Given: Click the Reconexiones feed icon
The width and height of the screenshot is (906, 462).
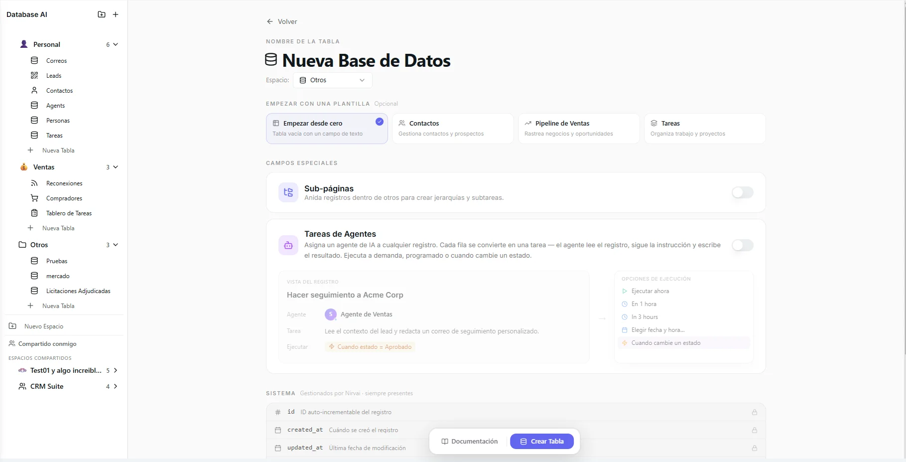Looking at the screenshot, I should pyautogui.click(x=34, y=183).
